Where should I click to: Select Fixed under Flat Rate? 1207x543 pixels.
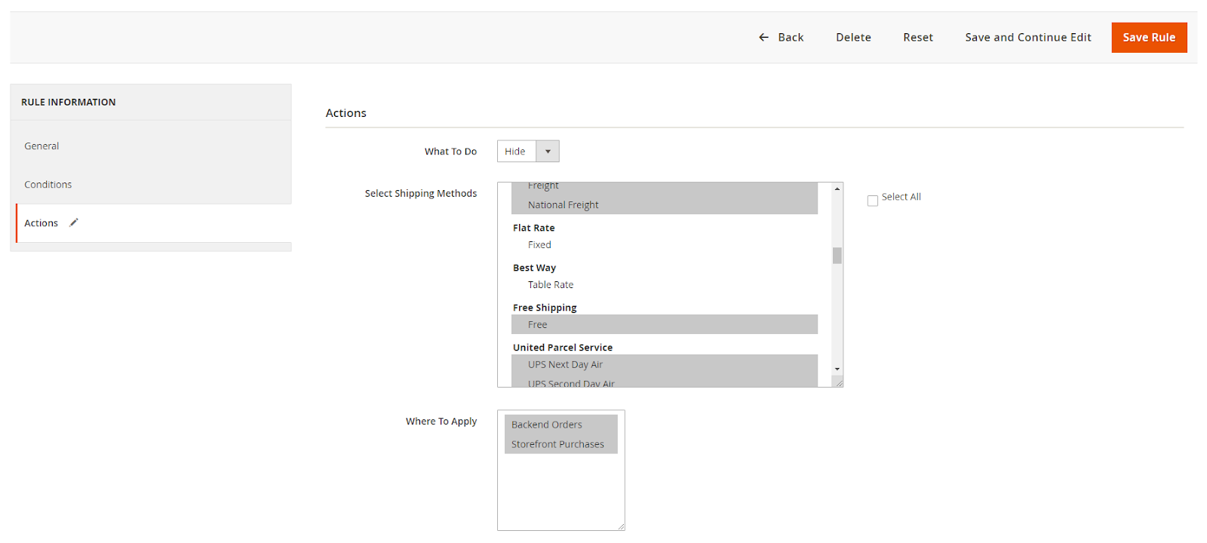click(539, 245)
